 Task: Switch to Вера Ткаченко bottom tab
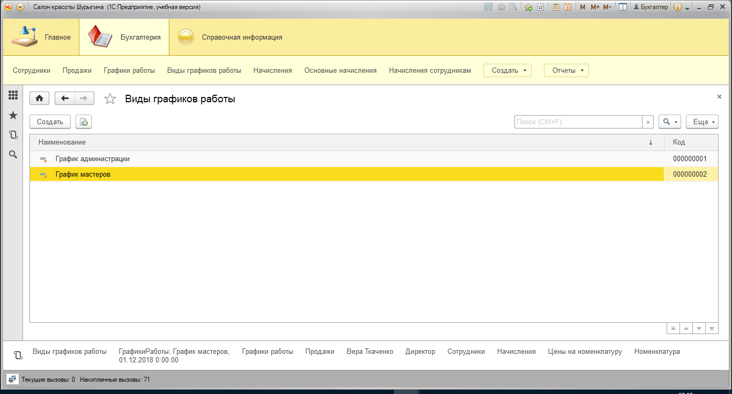coord(370,352)
